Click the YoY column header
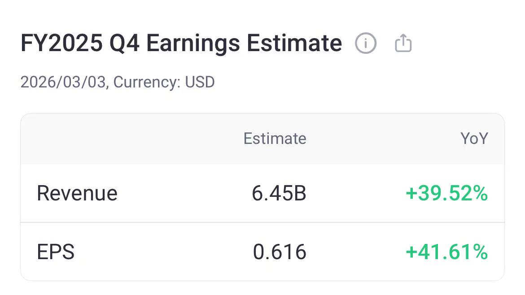This screenshot has height=295, width=525. click(x=474, y=139)
